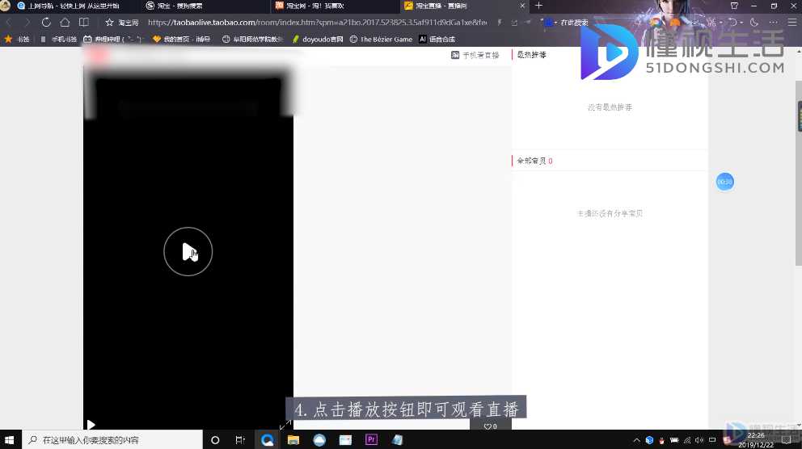This screenshot has width=802, height=449.
Task: Toggle night mode moon icon
Action: [754, 23]
